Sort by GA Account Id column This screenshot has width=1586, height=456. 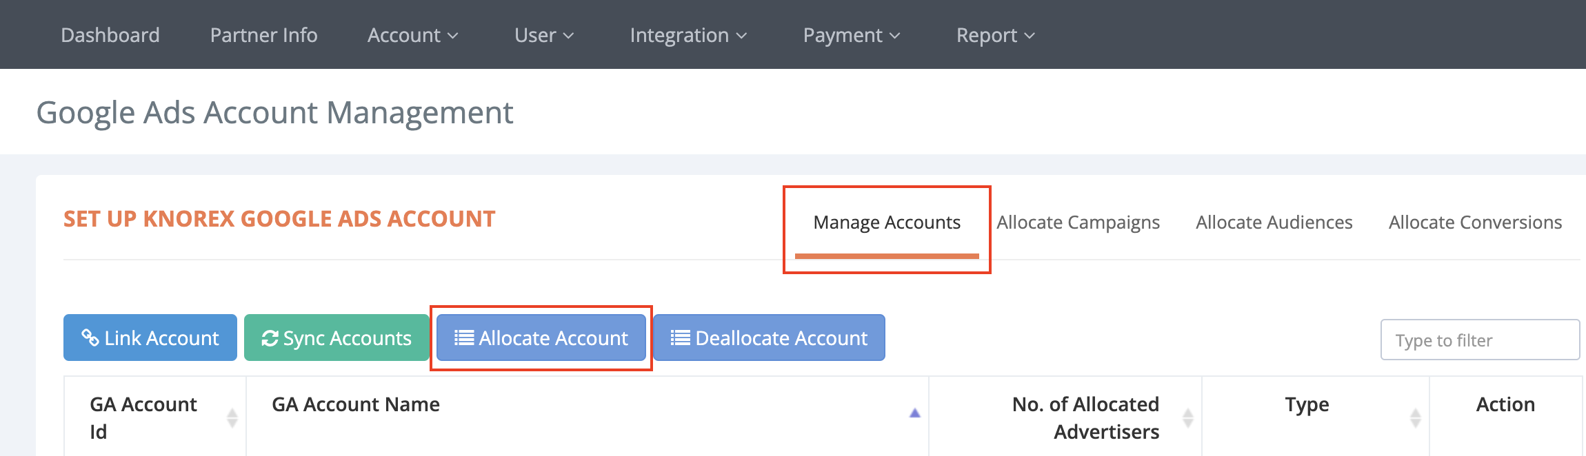click(x=232, y=417)
